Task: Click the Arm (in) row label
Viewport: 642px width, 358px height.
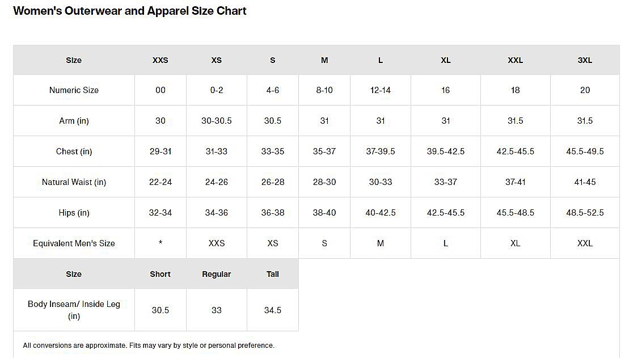Action: point(74,121)
